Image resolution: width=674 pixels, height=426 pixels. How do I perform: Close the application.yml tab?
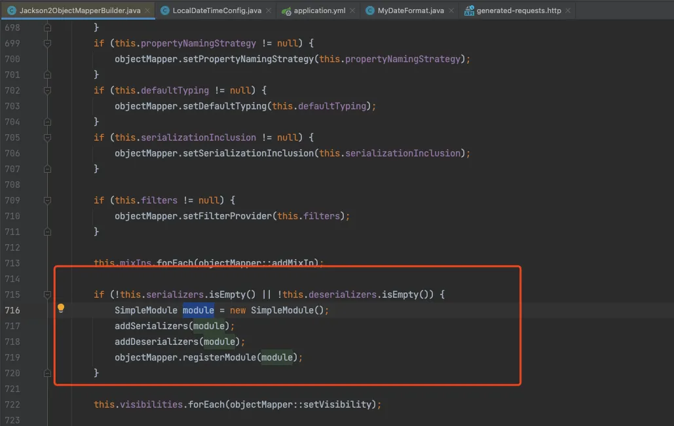(352, 11)
